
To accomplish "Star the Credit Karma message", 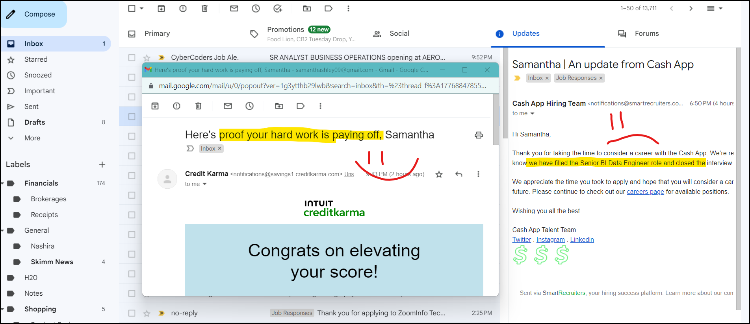I will 439,174.
